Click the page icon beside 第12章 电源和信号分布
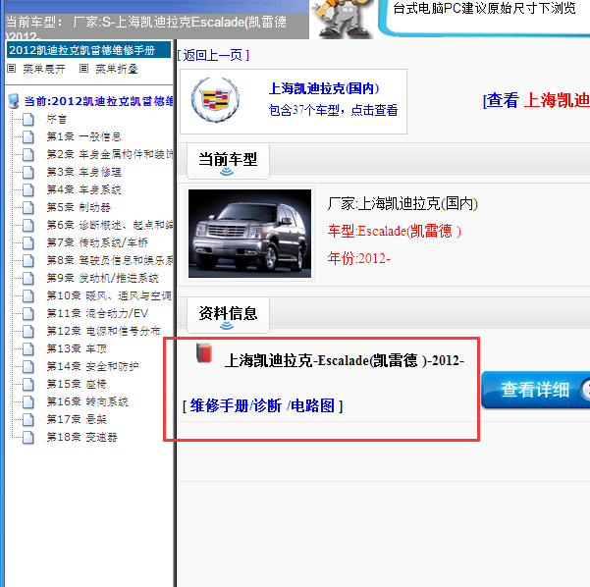Screen dimensions: 590x587 [28, 332]
